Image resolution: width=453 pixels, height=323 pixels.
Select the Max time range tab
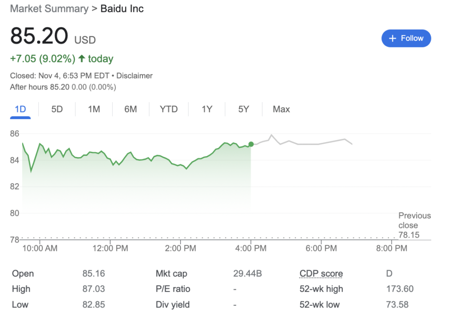click(x=281, y=109)
